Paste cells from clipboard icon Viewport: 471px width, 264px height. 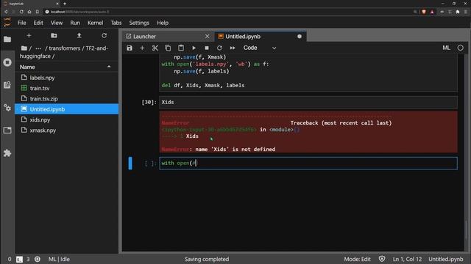tap(181, 48)
